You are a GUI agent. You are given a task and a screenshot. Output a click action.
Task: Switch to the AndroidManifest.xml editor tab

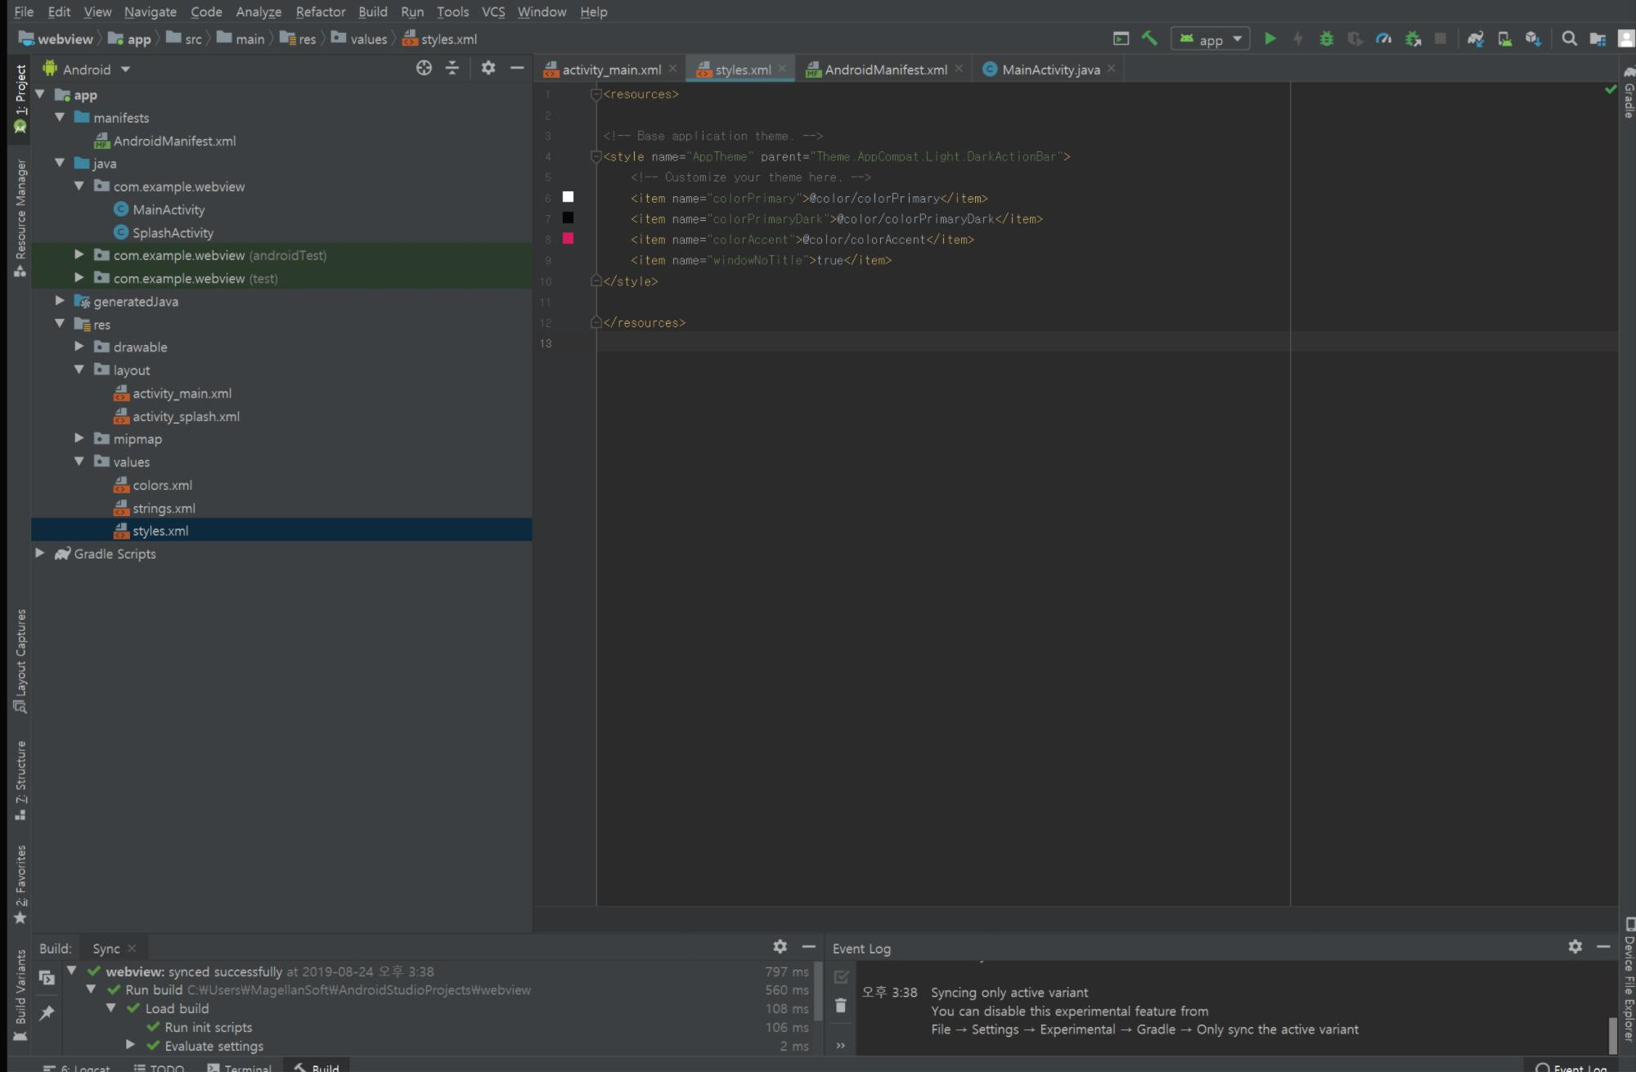(884, 70)
